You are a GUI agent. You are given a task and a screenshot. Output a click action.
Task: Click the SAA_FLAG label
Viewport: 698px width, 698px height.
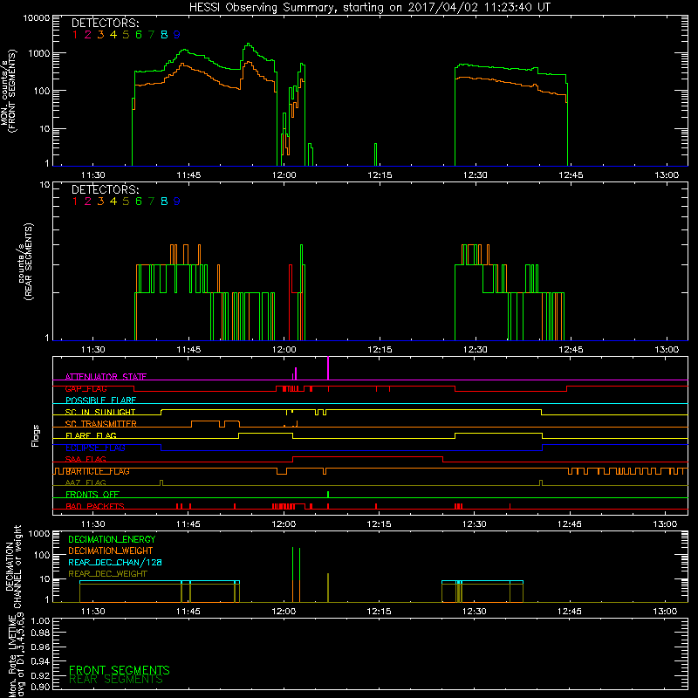[86, 459]
